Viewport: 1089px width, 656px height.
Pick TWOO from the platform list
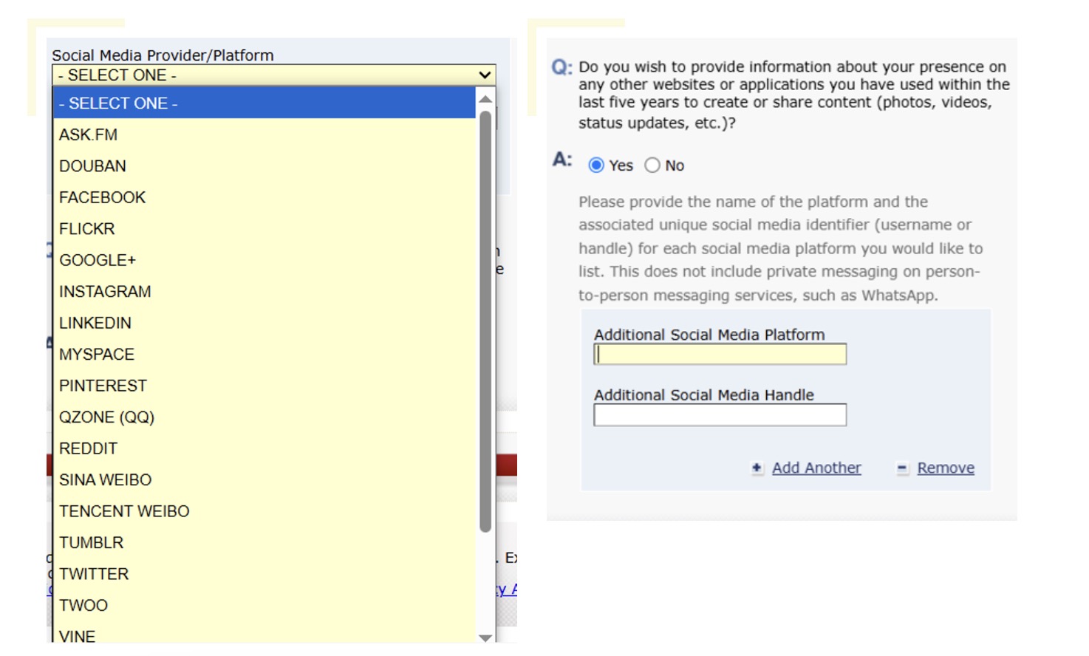tap(264, 606)
